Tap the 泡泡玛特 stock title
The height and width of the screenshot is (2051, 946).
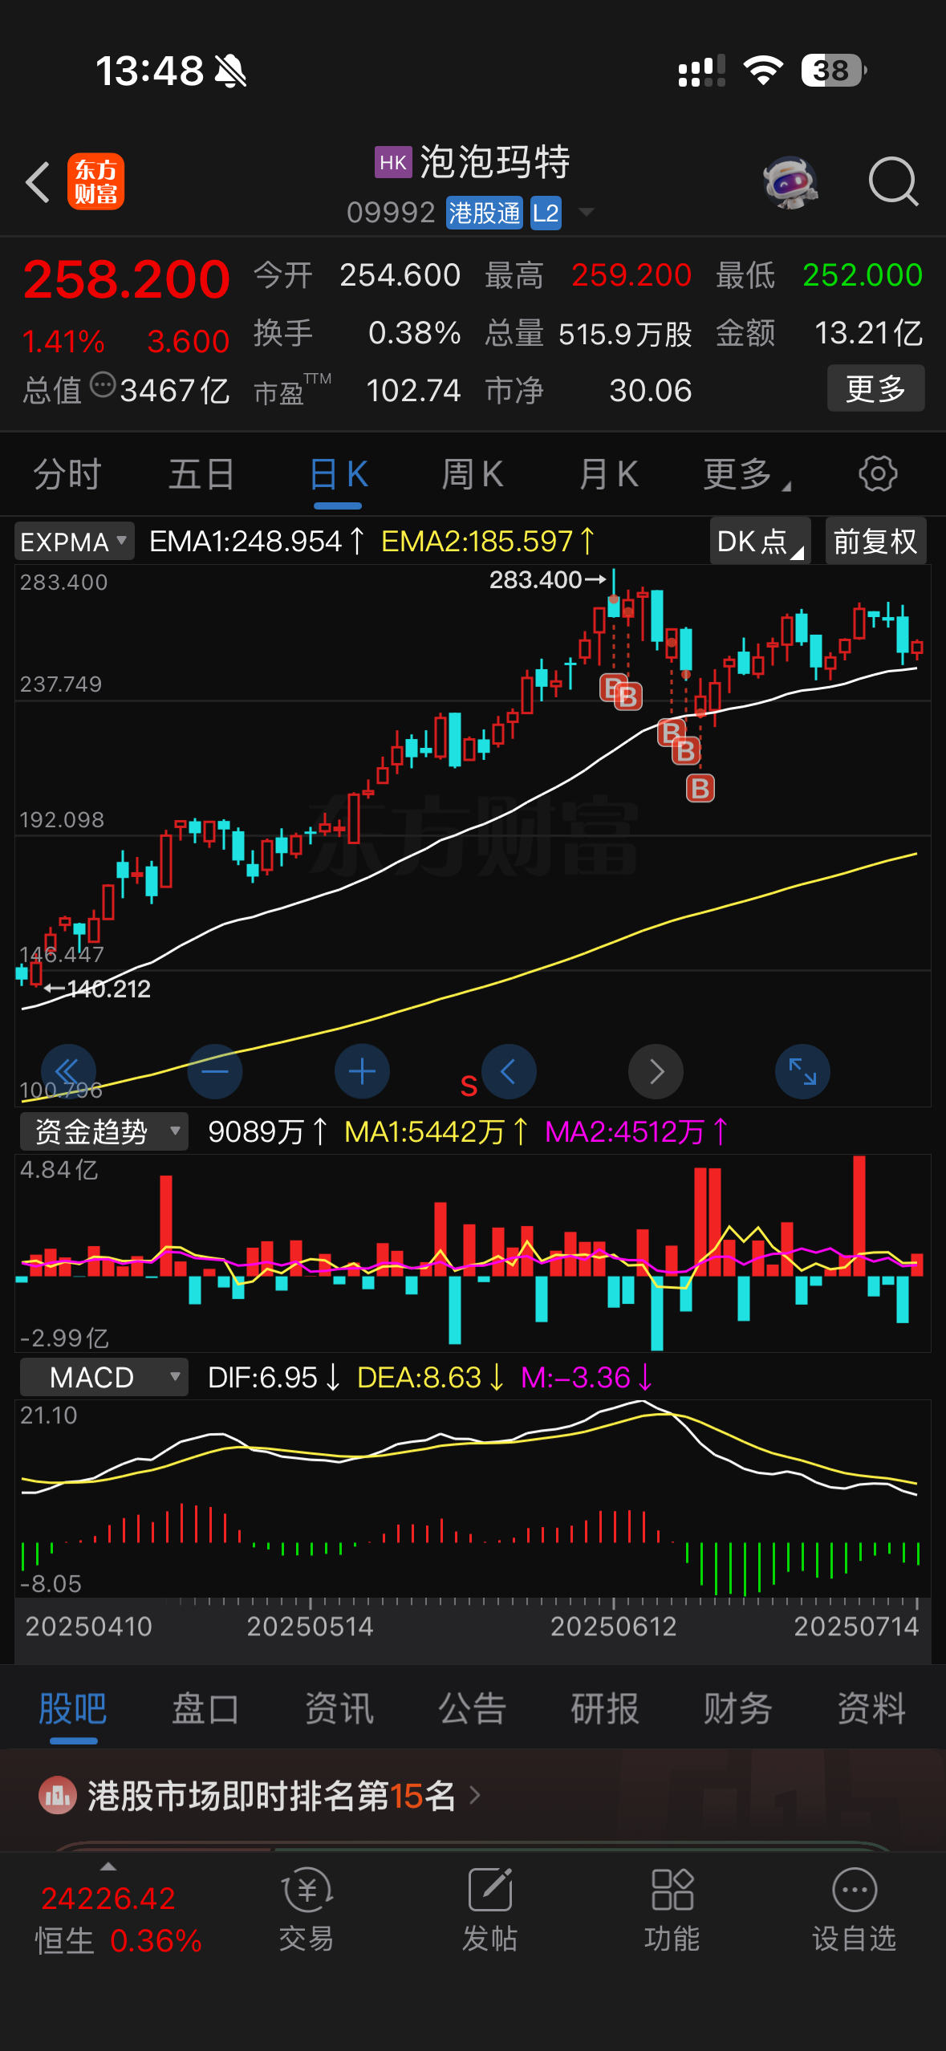495,162
